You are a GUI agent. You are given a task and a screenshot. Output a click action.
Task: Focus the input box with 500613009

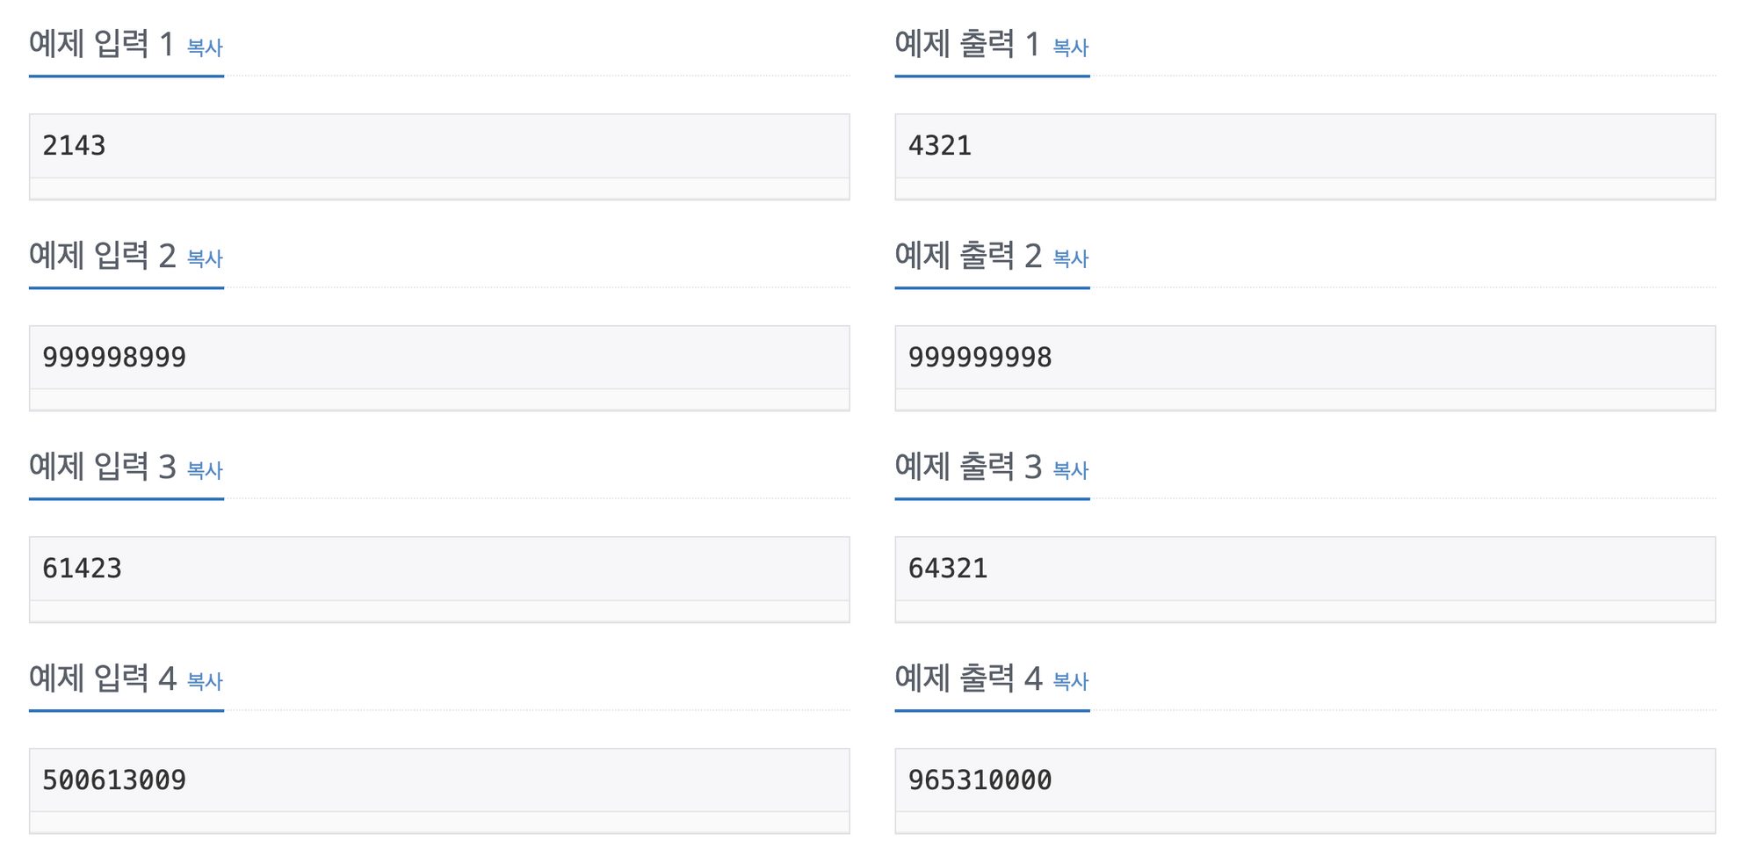438,780
